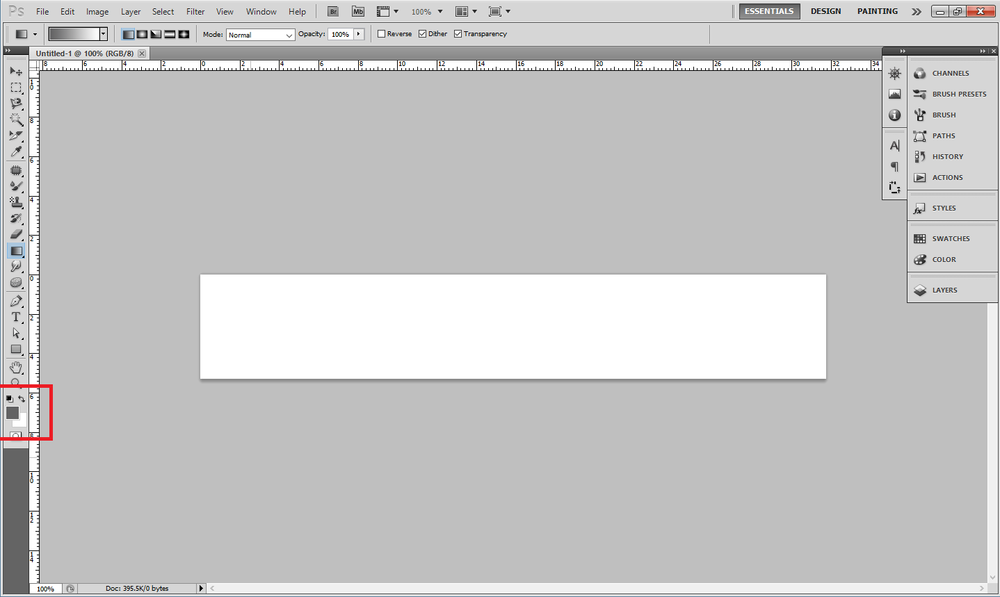Select the Horizontal Type tool

click(15, 317)
